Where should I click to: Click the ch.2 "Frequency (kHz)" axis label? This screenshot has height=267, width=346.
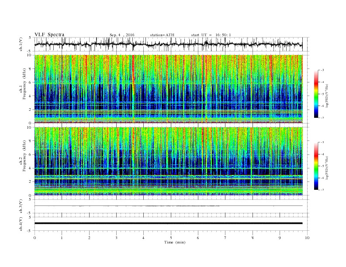pos(24,156)
